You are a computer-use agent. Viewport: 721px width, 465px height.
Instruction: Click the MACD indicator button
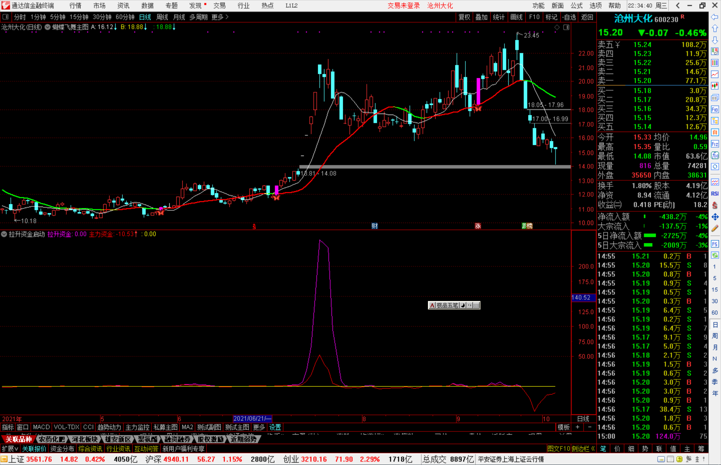pos(41,427)
